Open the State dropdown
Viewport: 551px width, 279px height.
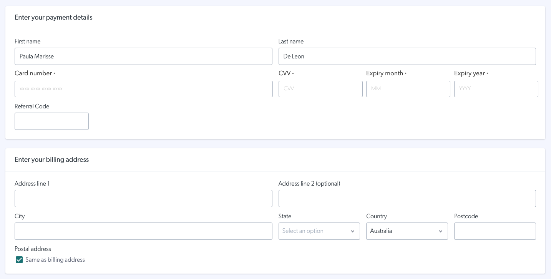[319, 231]
